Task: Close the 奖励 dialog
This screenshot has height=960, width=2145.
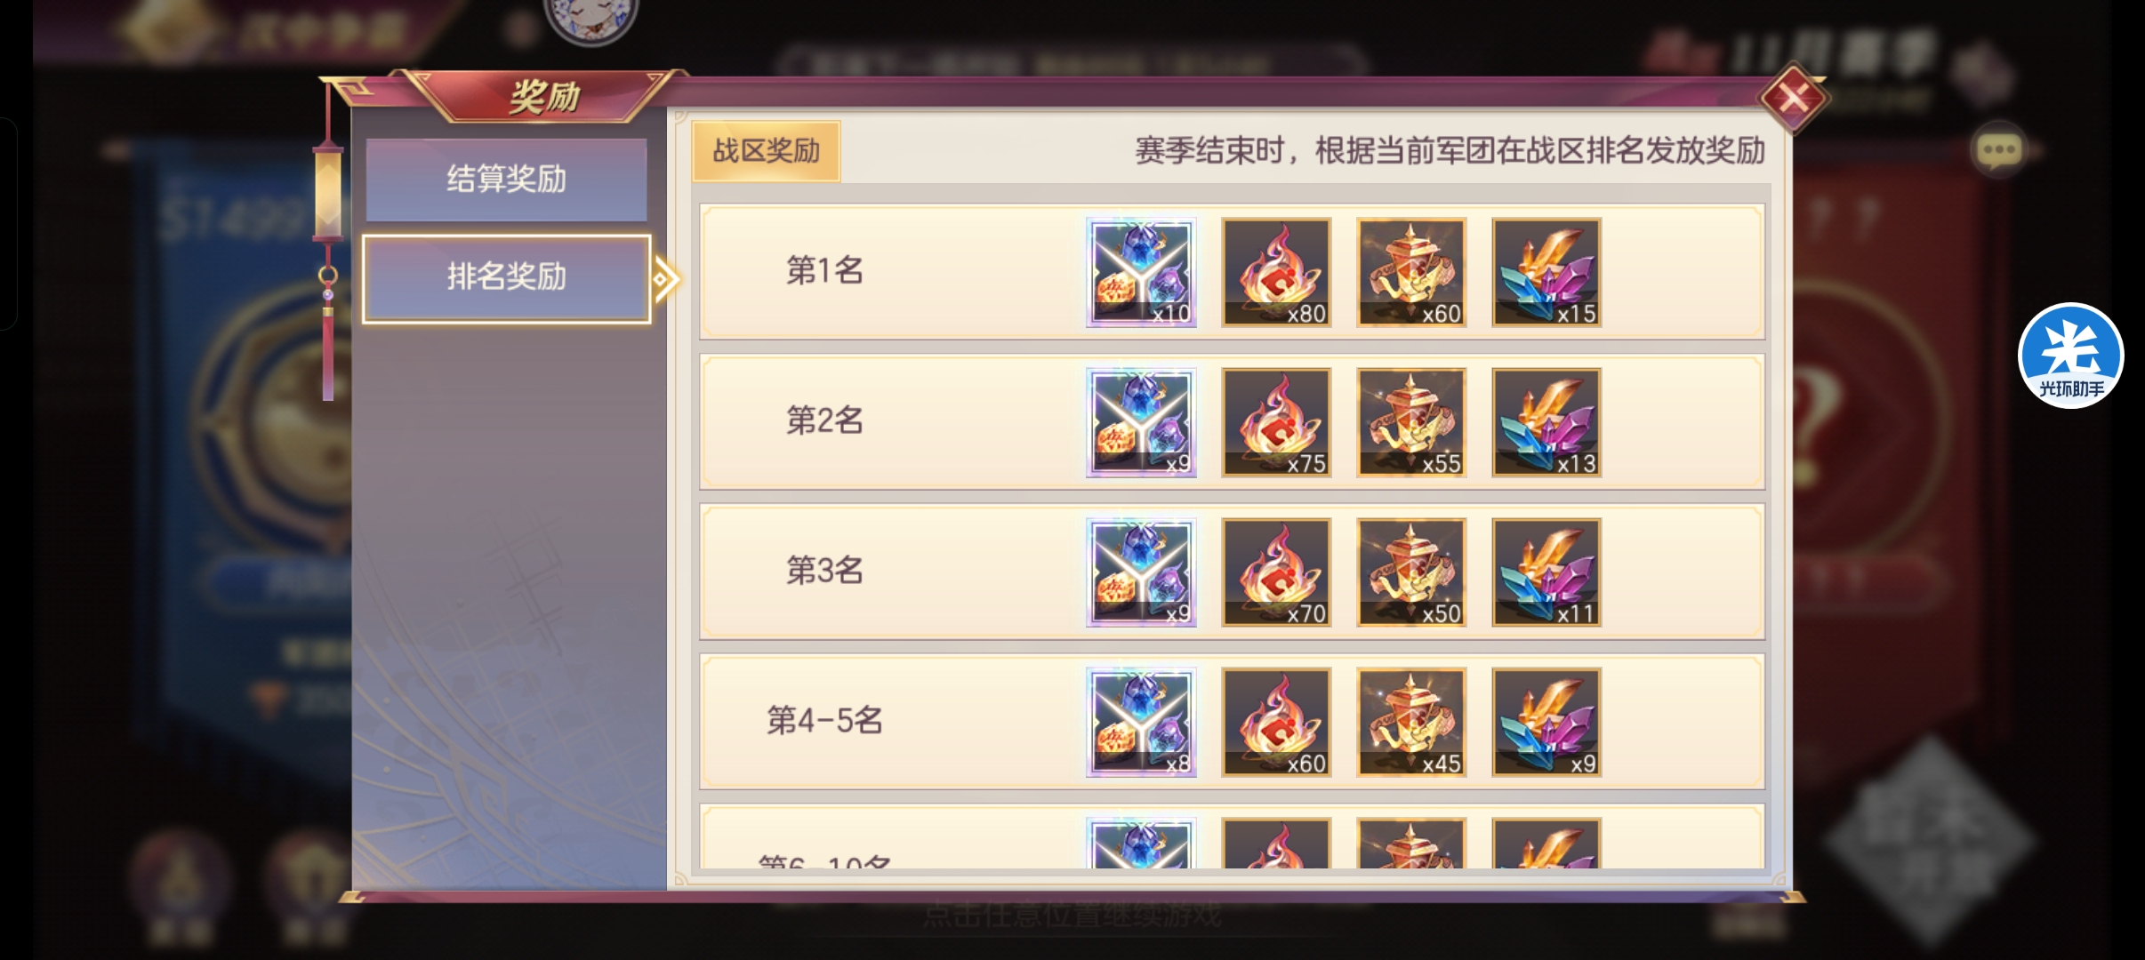Action: click(1793, 98)
